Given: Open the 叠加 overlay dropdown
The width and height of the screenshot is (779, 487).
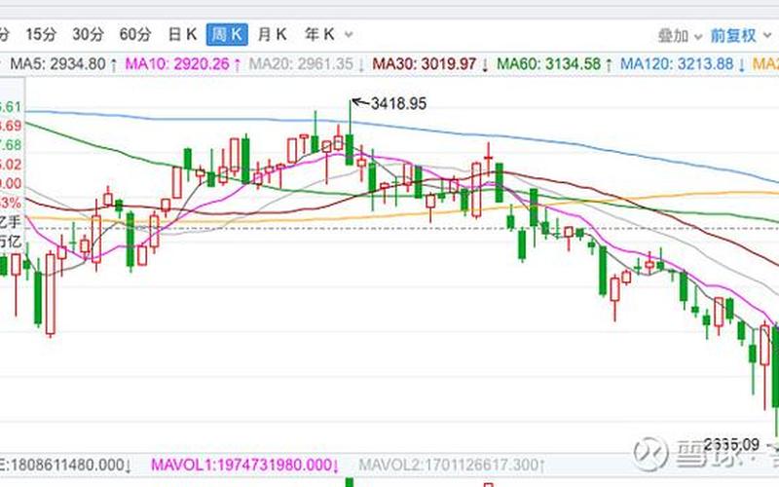Looking at the screenshot, I should pyautogui.click(x=680, y=36).
